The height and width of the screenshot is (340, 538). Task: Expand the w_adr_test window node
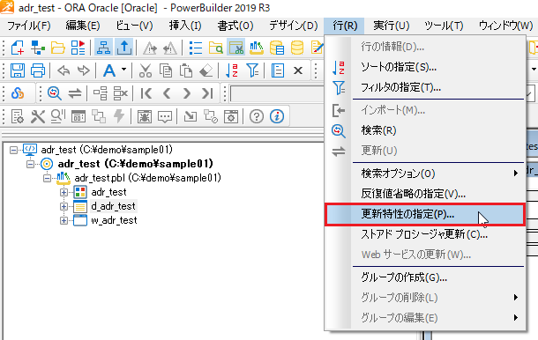(64, 220)
